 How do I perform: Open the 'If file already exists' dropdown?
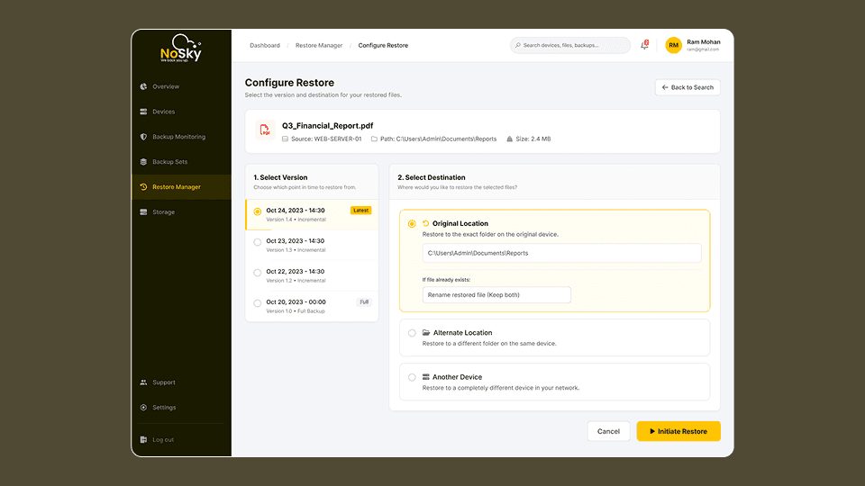click(x=496, y=294)
